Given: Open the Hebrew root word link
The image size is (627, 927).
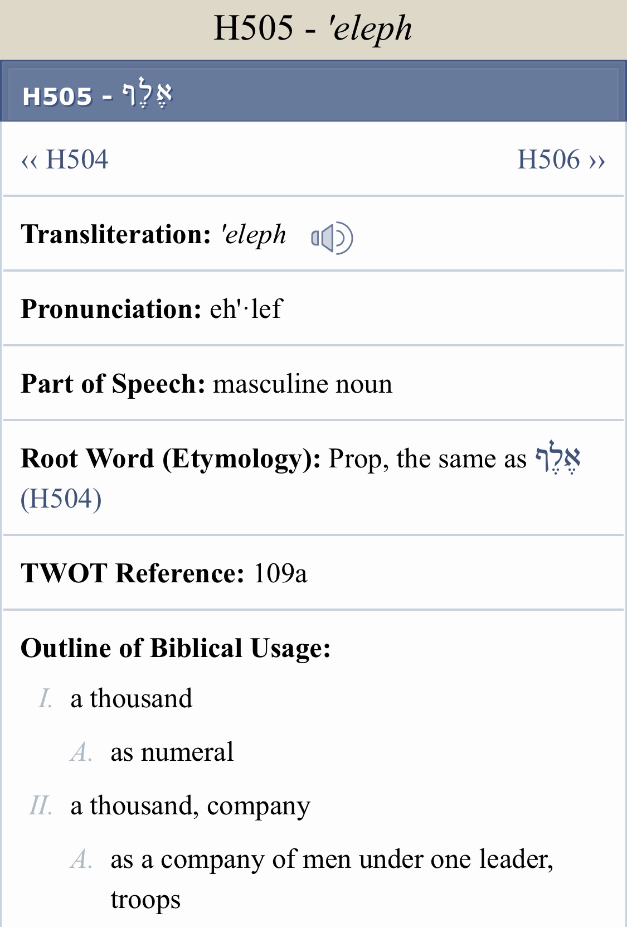Looking at the screenshot, I should (x=558, y=458).
